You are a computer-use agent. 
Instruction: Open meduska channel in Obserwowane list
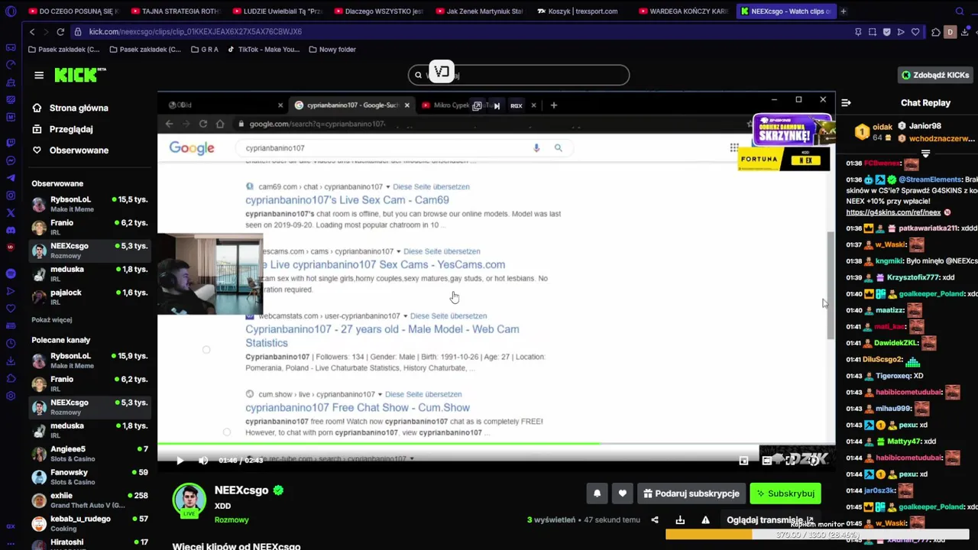(x=89, y=273)
